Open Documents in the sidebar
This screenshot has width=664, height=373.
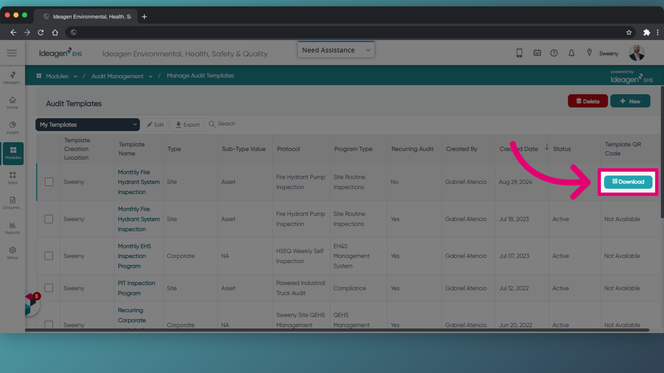[x=12, y=203]
